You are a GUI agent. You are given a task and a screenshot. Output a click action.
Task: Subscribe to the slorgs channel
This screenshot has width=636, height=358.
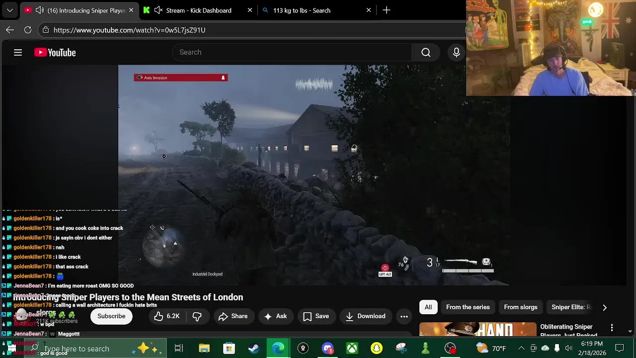click(111, 316)
